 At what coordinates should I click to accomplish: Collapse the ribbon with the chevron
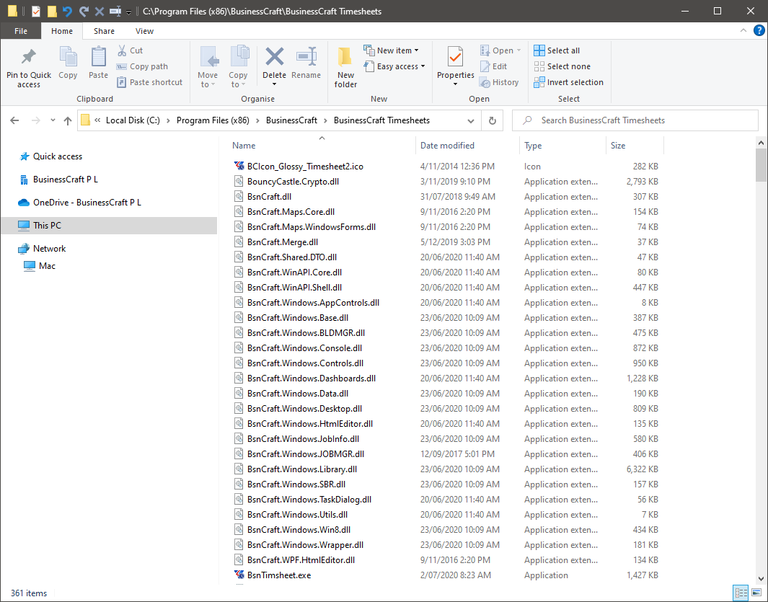coord(743,30)
